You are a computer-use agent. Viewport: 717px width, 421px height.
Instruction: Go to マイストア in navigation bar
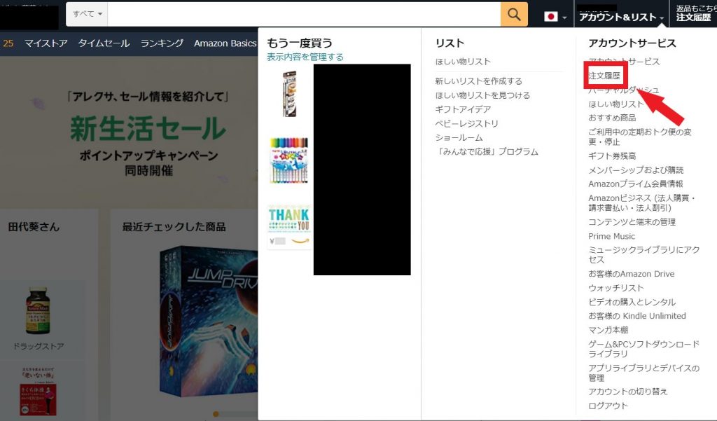pyautogui.click(x=46, y=43)
